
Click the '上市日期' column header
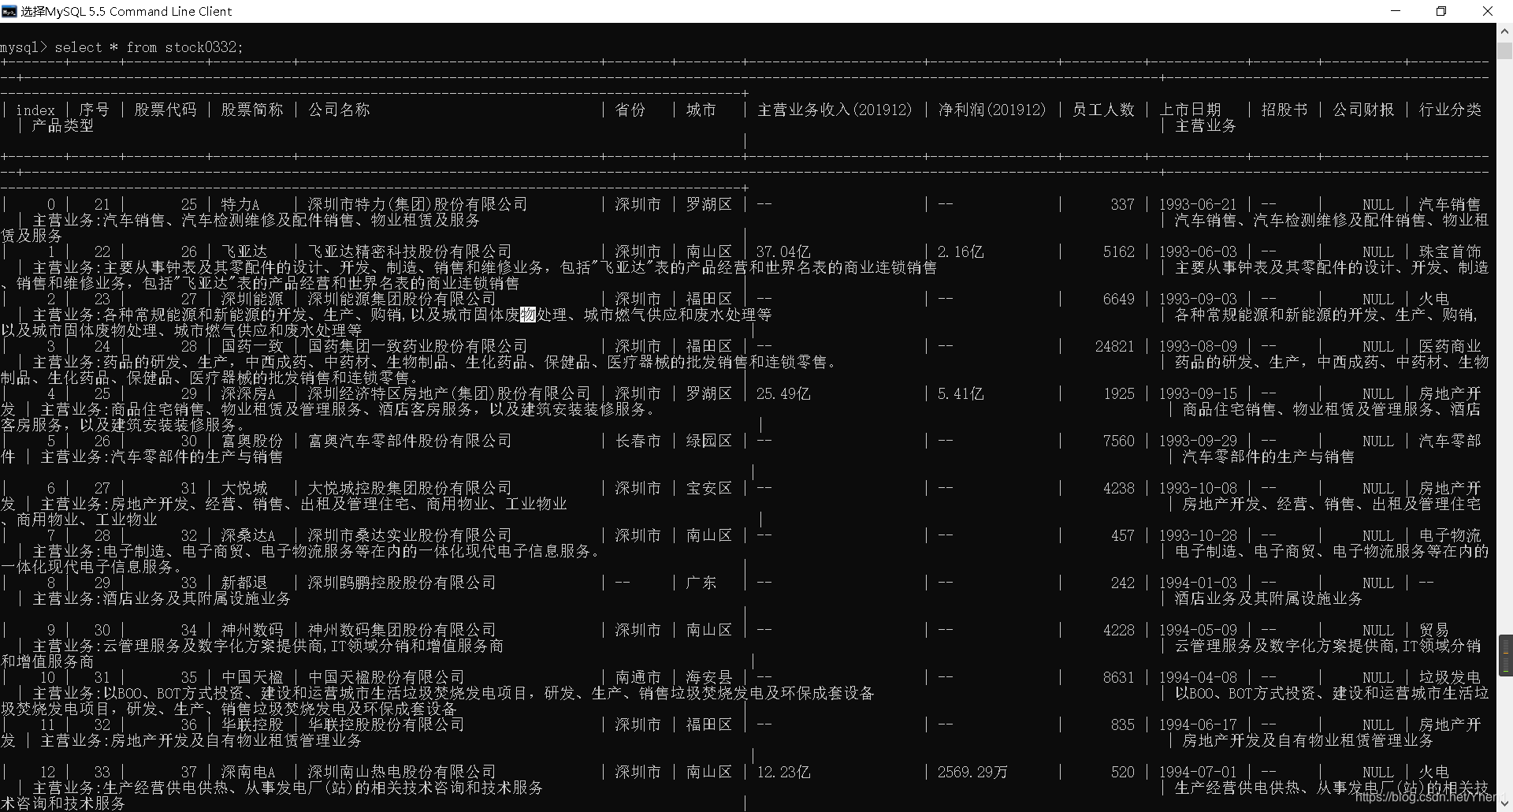[1190, 110]
